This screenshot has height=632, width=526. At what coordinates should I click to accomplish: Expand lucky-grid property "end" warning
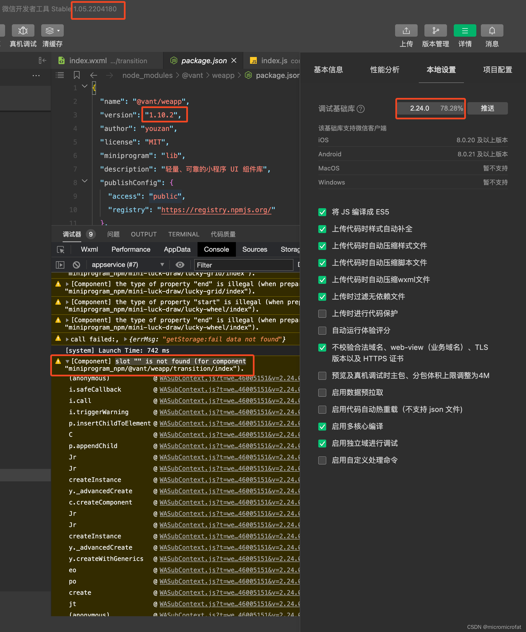pyautogui.click(x=67, y=284)
